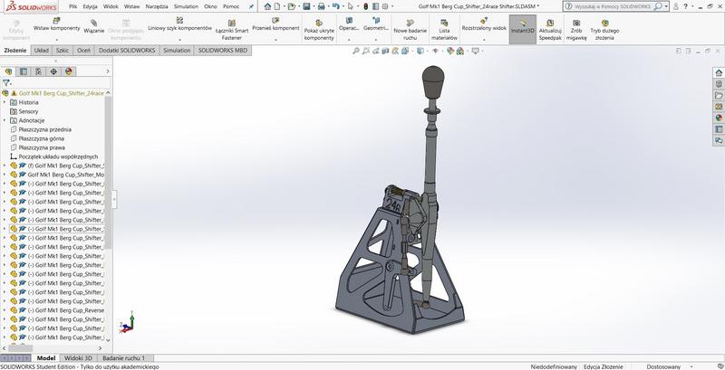
Task: Open the Okno menu
Action: [210, 6]
